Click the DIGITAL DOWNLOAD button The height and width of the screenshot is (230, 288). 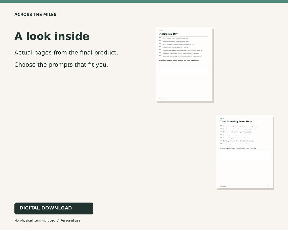[x=54, y=208]
